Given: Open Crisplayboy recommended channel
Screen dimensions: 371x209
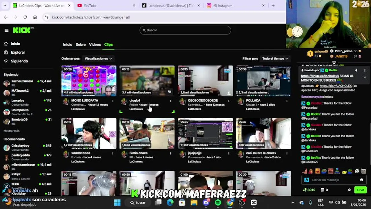Looking at the screenshot, I should (27, 147).
